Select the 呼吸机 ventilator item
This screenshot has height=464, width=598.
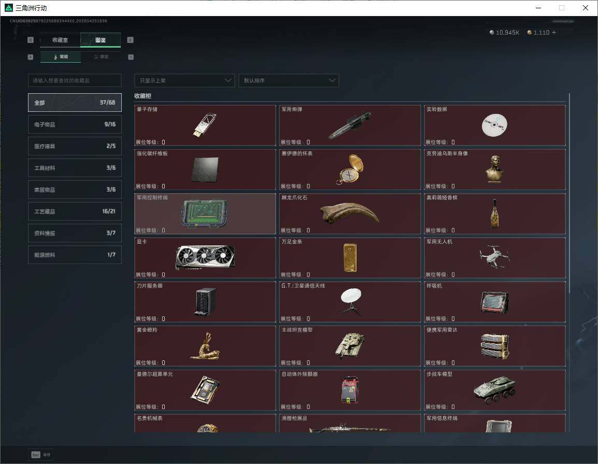[495, 302]
